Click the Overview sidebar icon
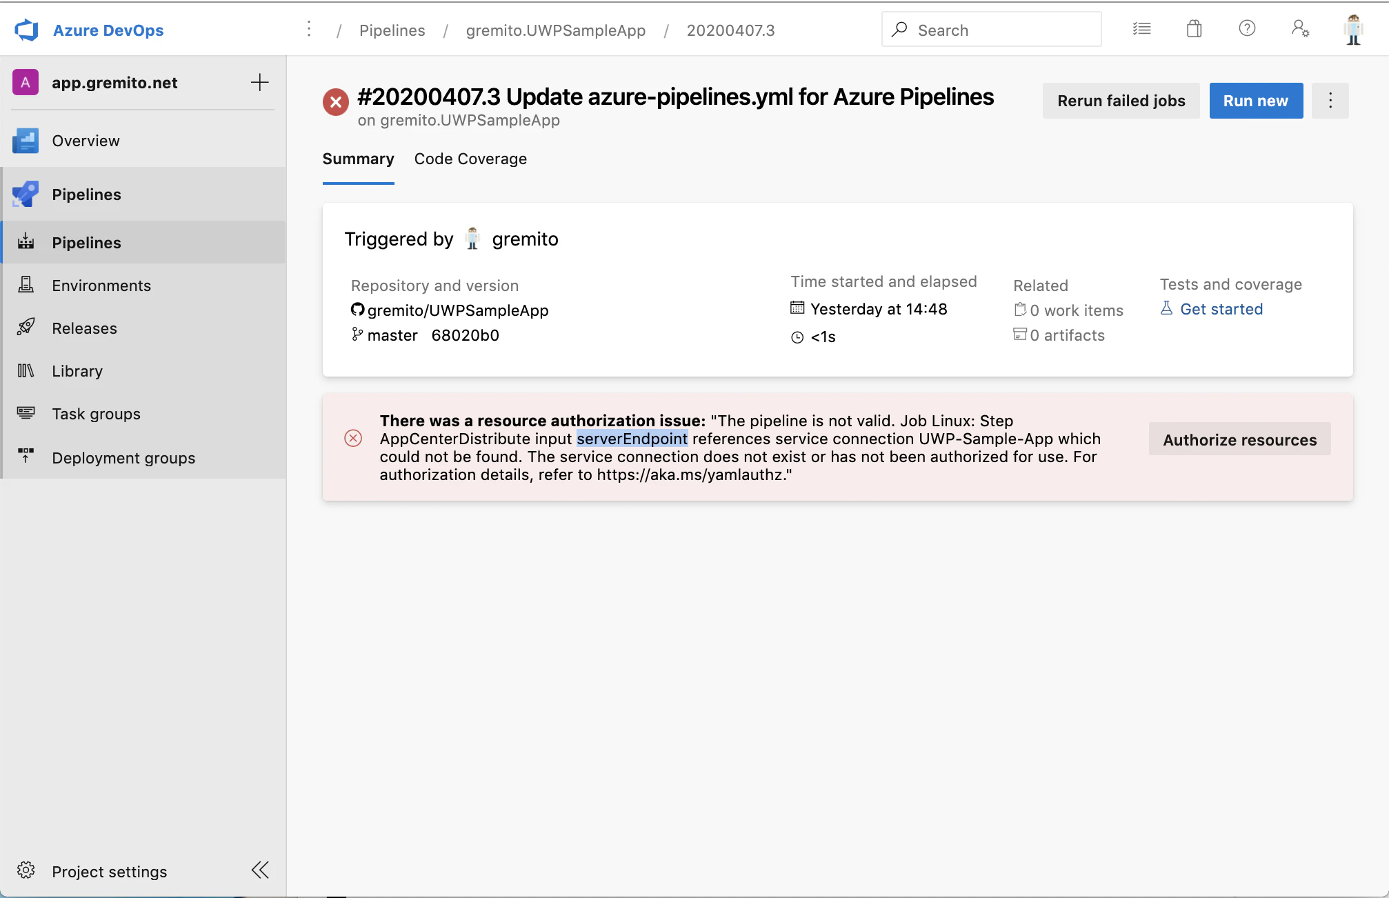Screen dimensions: 1389x898 26,141
